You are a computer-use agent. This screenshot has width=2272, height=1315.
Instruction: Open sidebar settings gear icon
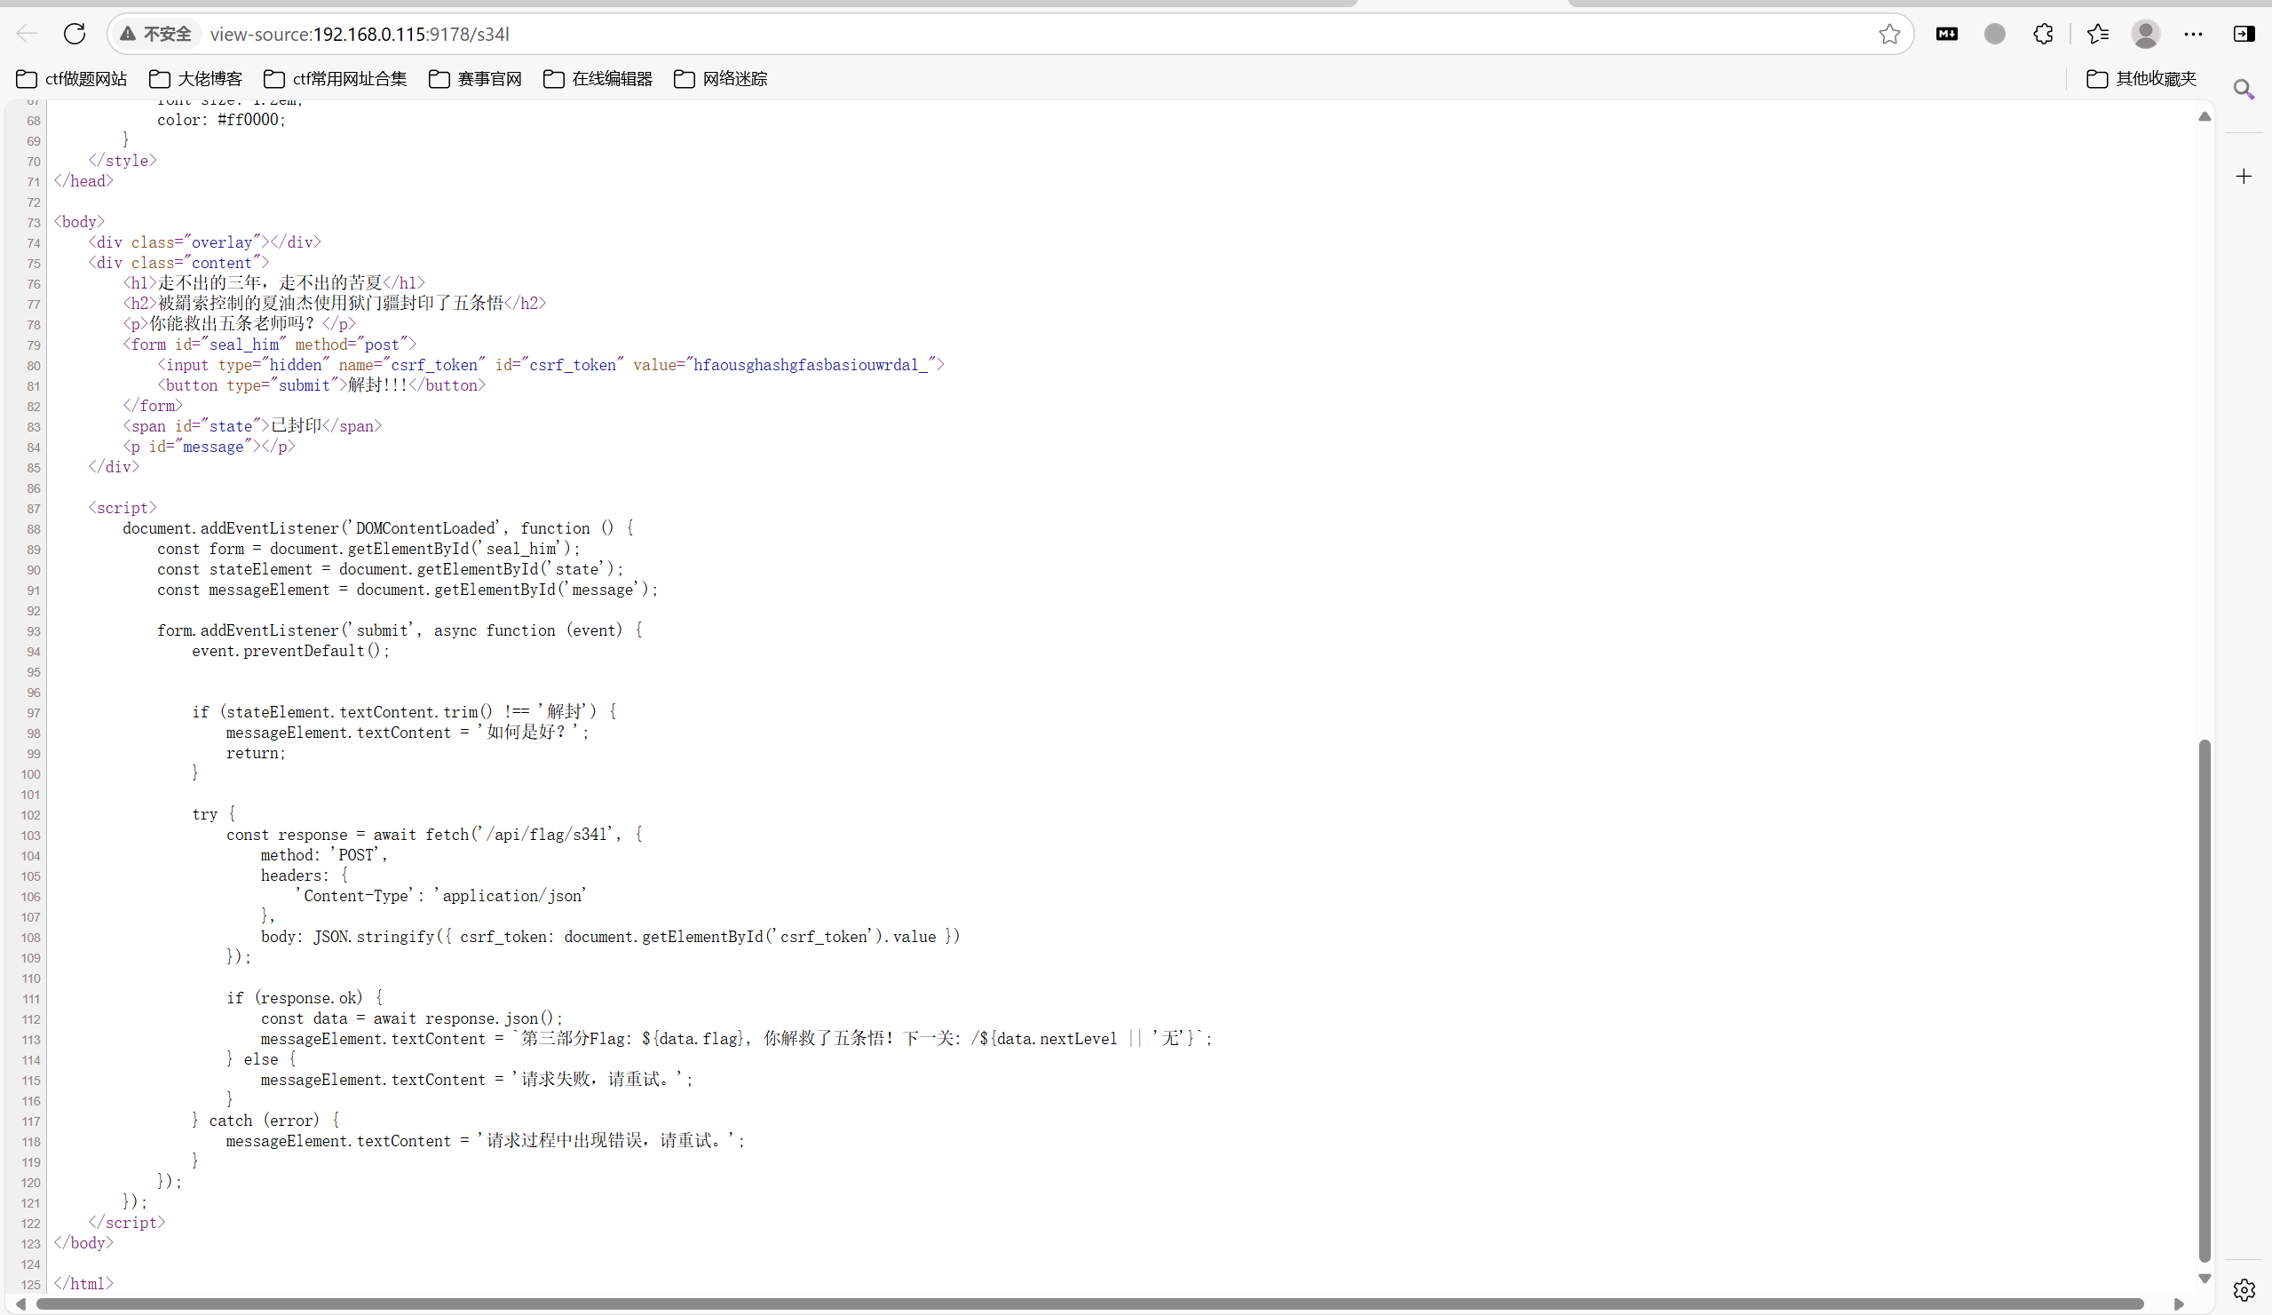pyautogui.click(x=2244, y=1290)
